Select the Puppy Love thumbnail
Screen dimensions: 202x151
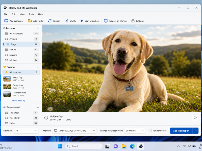[x=7, y=86]
